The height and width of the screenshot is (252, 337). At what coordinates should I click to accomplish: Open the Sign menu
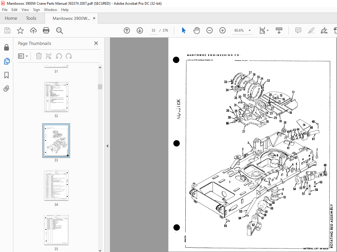click(36, 10)
